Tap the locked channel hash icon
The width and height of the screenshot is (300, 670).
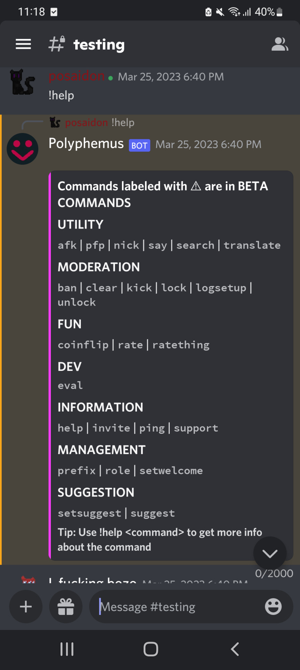tap(57, 44)
